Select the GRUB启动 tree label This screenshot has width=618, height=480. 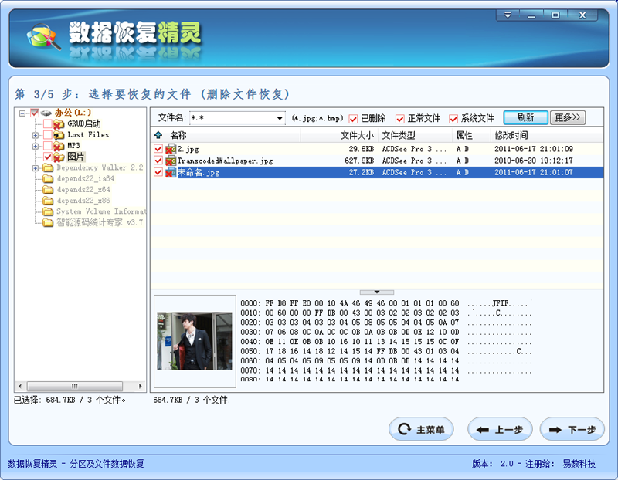84,123
